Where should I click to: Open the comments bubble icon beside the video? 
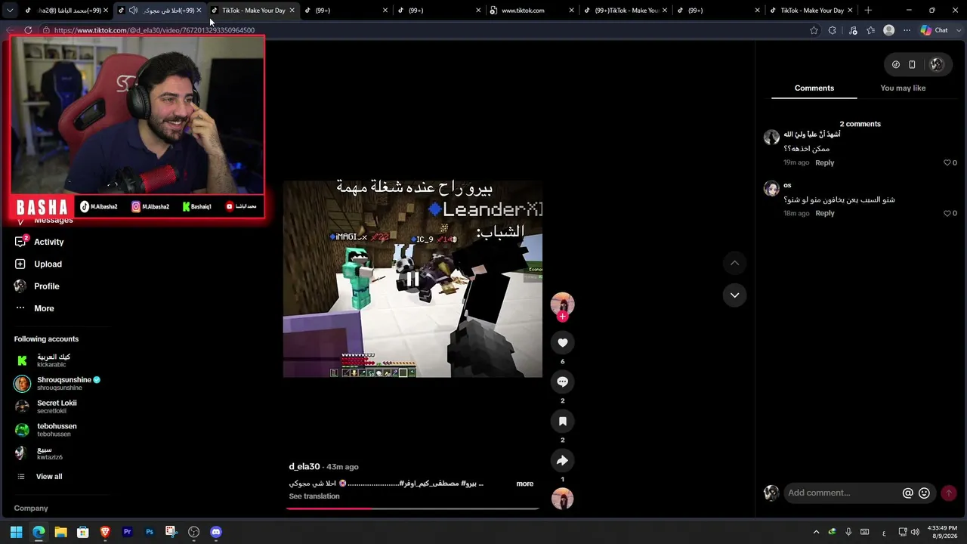click(x=562, y=382)
